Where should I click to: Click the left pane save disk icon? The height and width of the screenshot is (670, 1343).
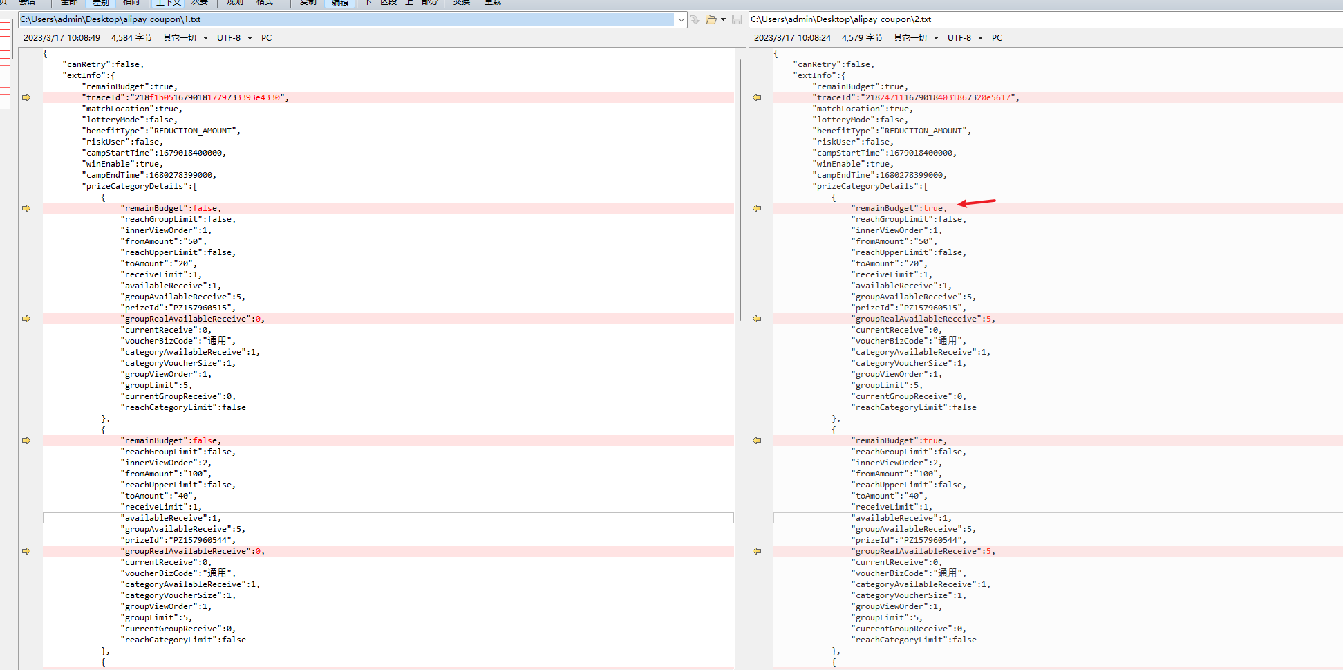(737, 19)
